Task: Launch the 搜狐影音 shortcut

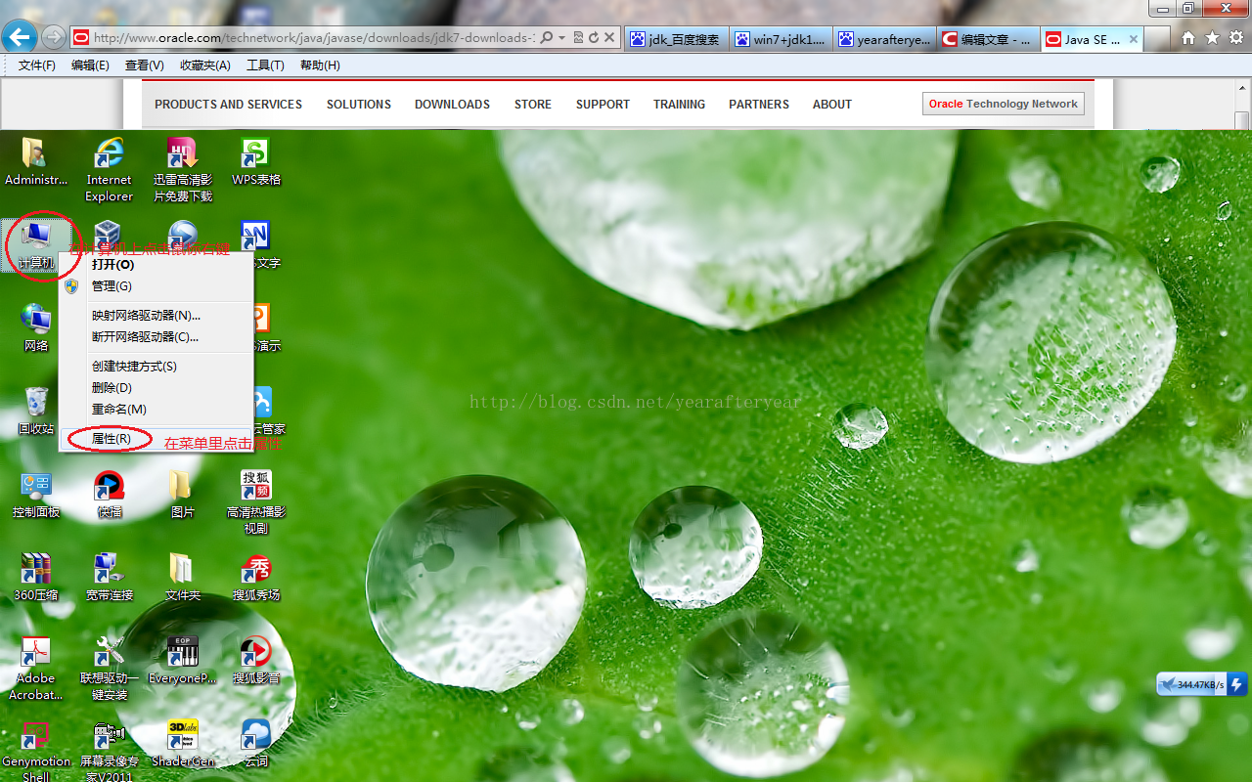Action: tap(255, 660)
